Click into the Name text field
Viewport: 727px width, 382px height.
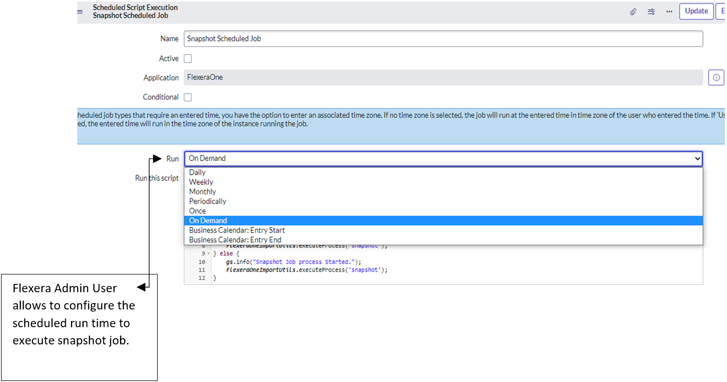[x=443, y=39]
